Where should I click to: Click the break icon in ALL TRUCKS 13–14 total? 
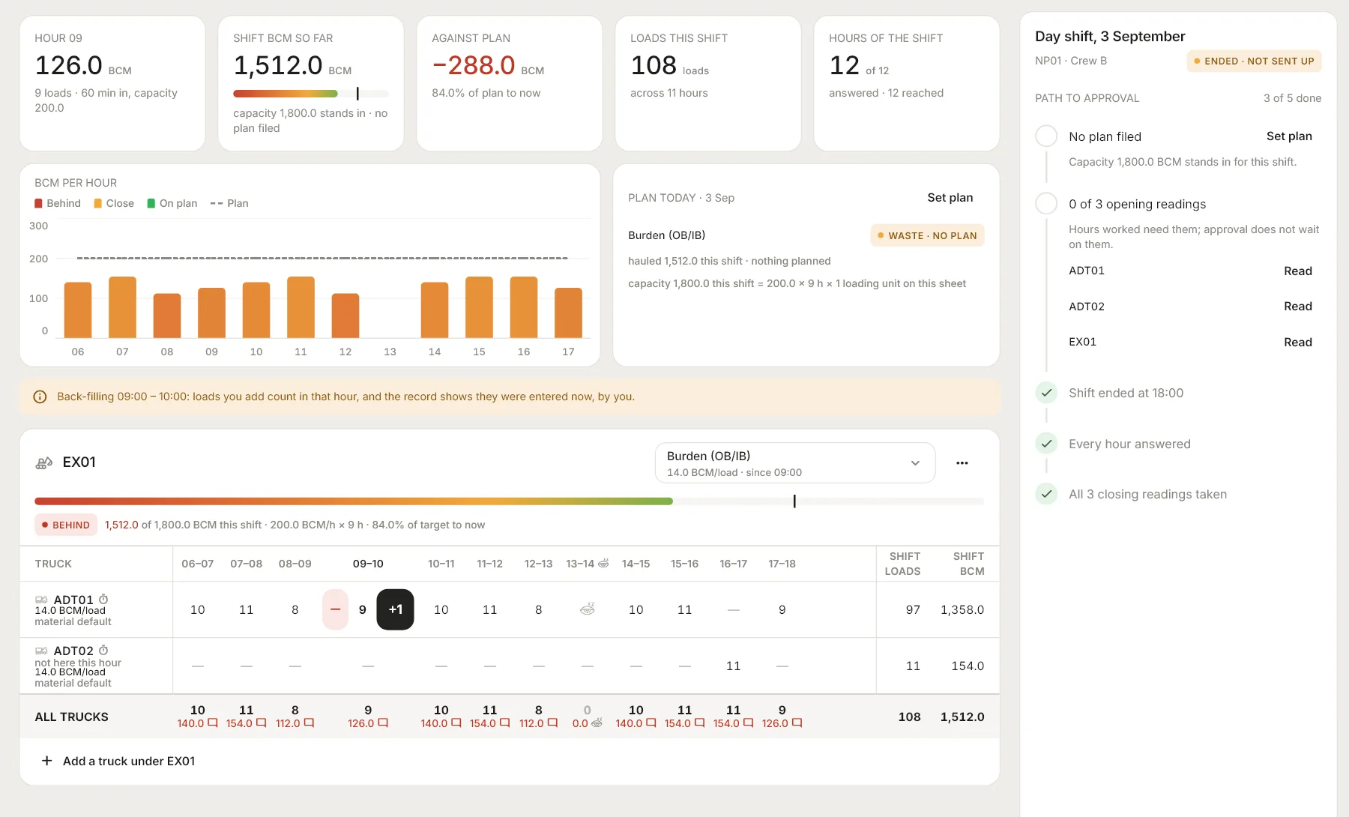[x=597, y=723]
